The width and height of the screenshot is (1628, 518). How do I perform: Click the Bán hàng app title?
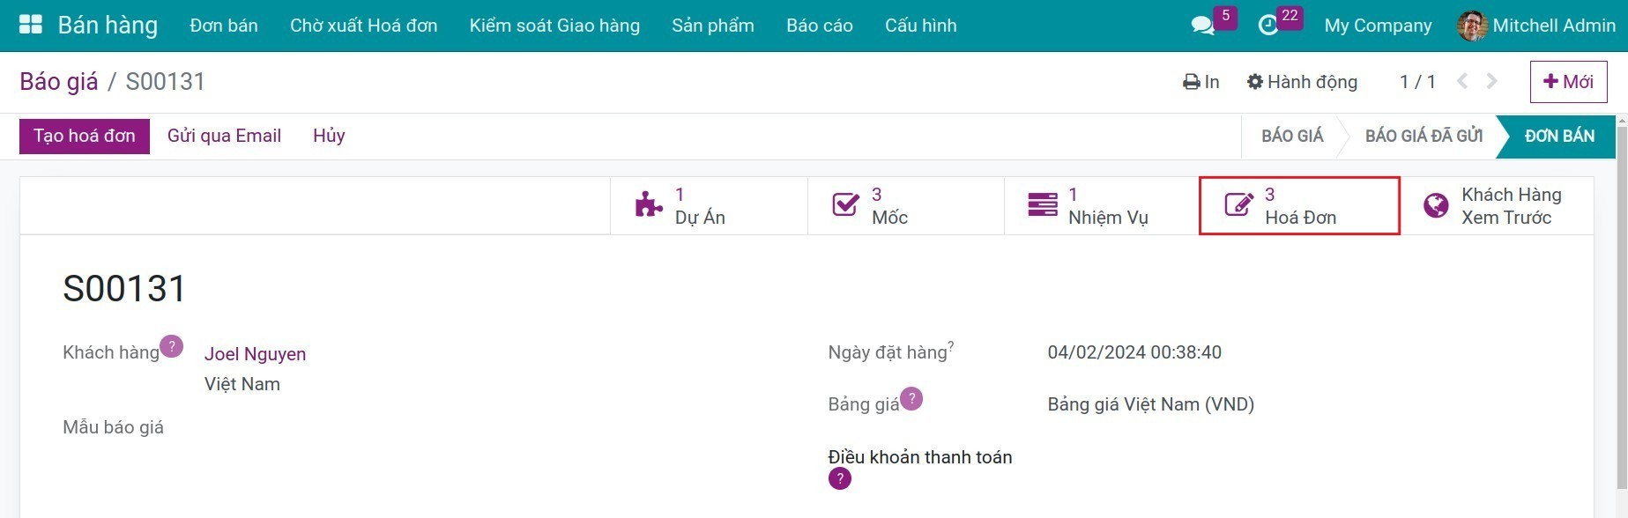pyautogui.click(x=108, y=26)
